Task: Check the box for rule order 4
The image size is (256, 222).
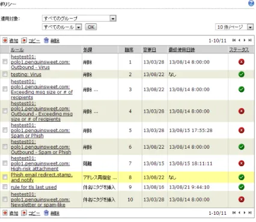Action: point(5,111)
